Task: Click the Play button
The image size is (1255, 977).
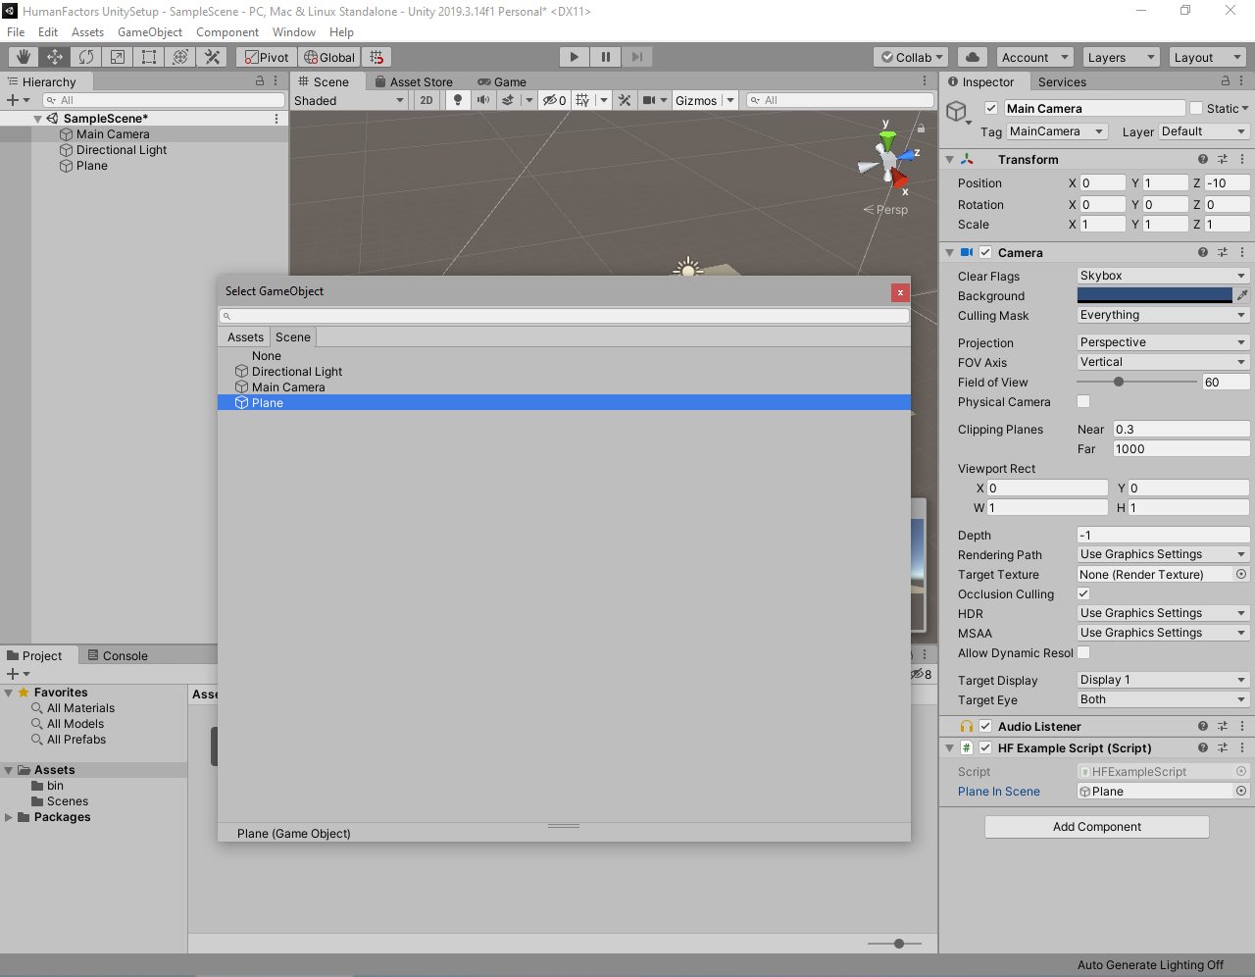Action: (x=575, y=57)
